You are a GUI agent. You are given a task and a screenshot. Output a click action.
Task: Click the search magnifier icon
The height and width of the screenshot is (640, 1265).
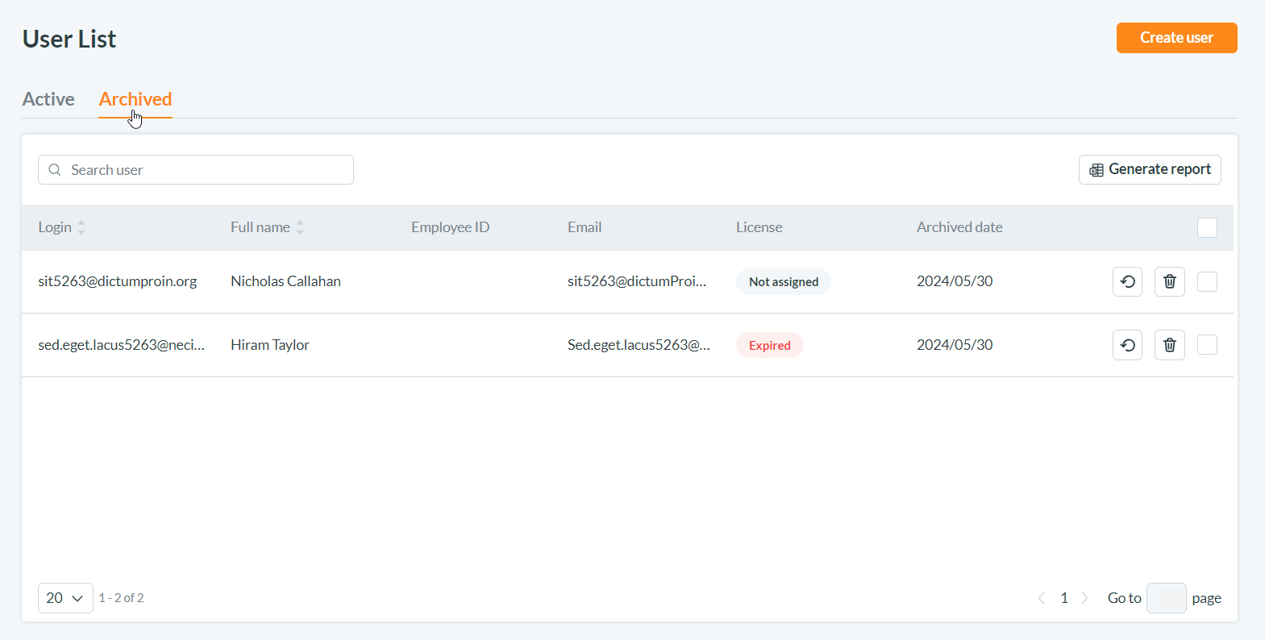click(55, 170)
